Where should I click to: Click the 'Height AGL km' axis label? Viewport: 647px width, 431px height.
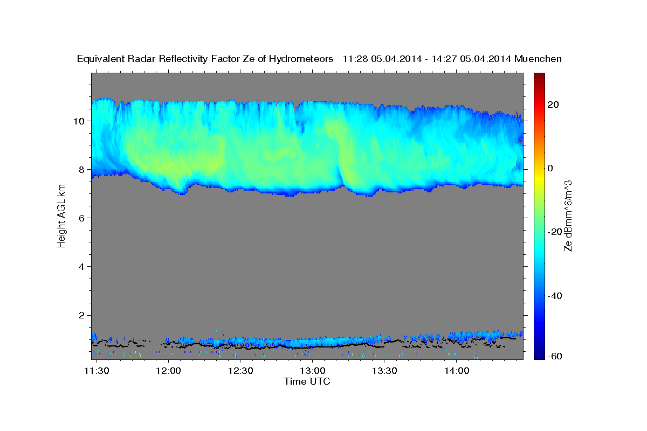(x=61, y=217)
